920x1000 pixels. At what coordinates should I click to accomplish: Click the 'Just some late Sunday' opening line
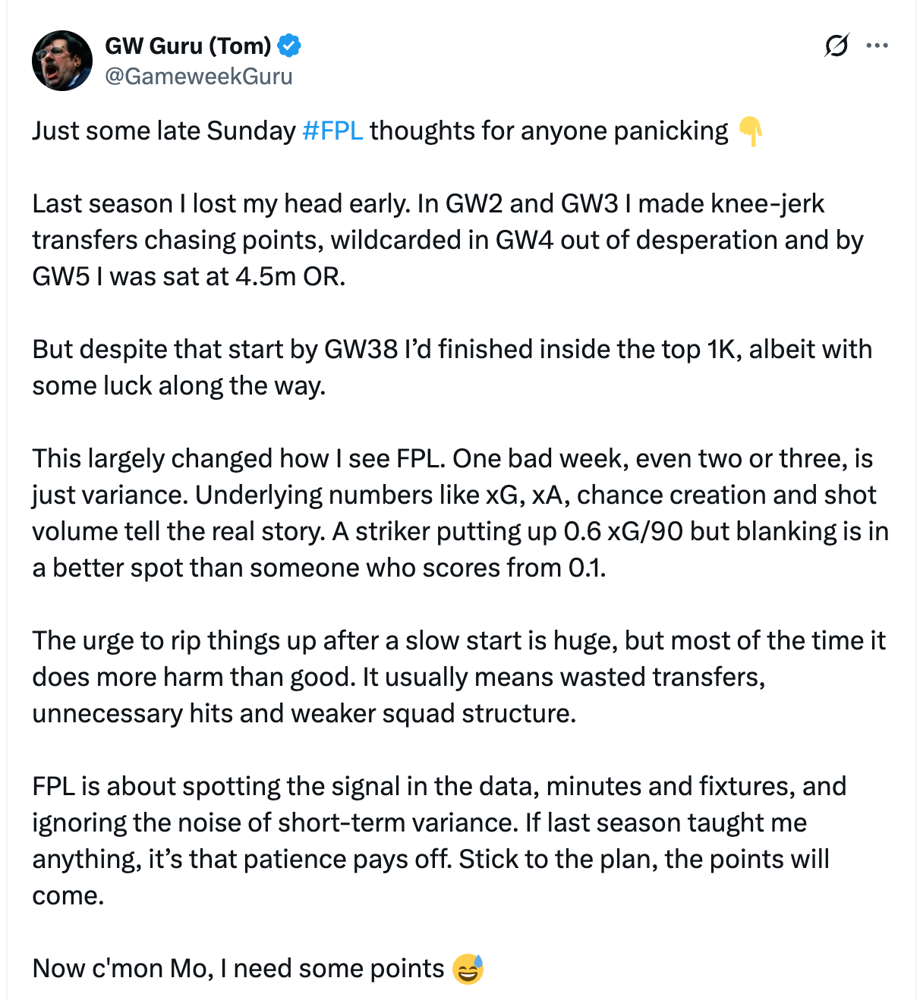397,131
